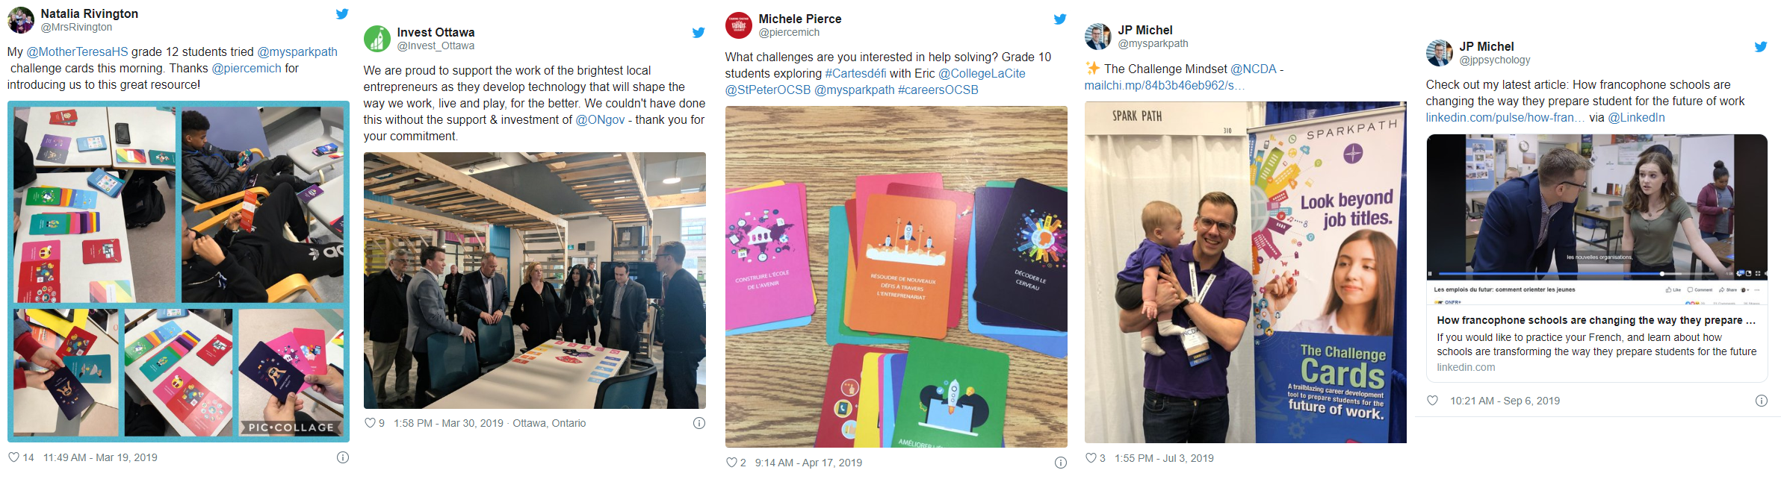1781x479 pixels.
Task: Click Twitter bird icon on Invest Ottawa tweet
Action: (x=699, y=33)
